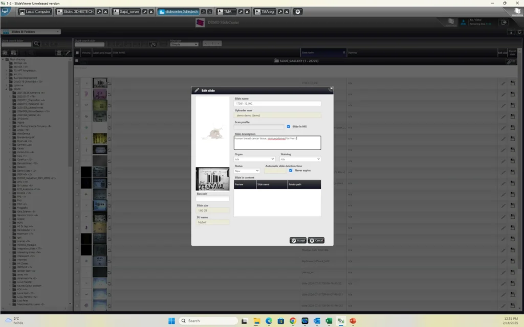Open Google Chrome from taskbar

coord(293,321)
